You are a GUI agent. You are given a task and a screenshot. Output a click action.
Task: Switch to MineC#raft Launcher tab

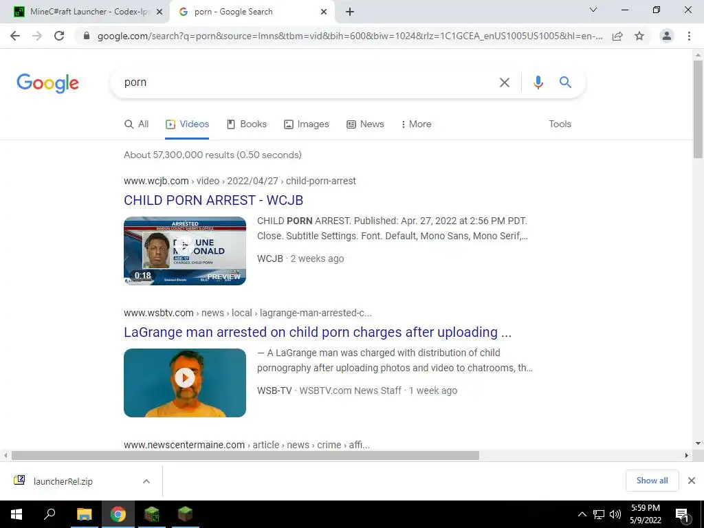(x=84, y=12)
